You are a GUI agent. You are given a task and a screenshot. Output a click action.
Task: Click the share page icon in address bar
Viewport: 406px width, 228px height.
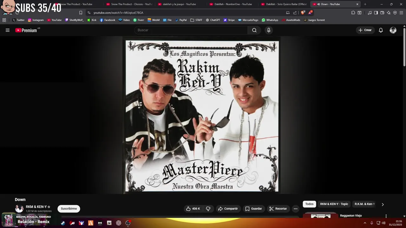pos(295,13)
